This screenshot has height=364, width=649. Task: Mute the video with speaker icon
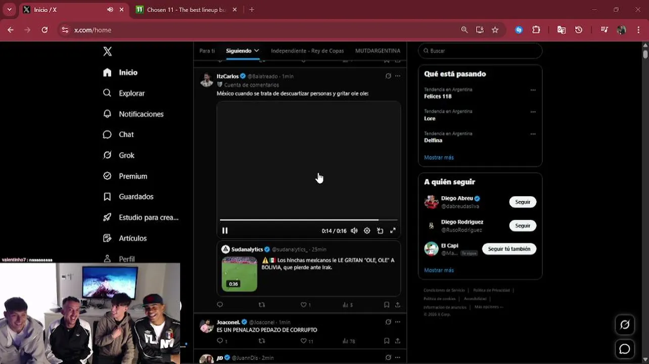click(354, 231)
